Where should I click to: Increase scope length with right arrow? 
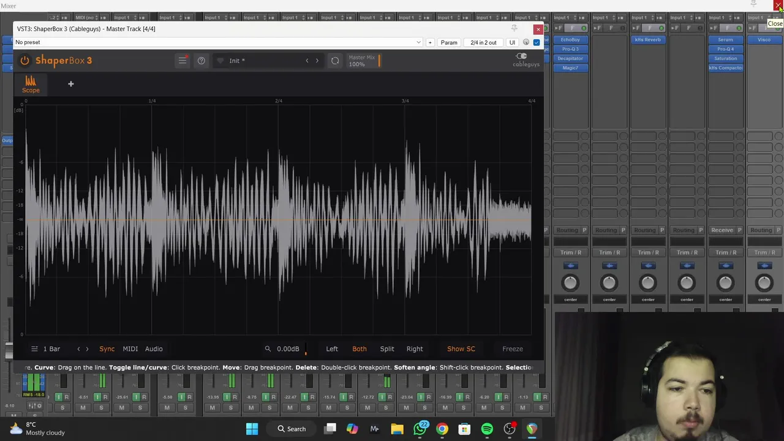tap(87, 349)
